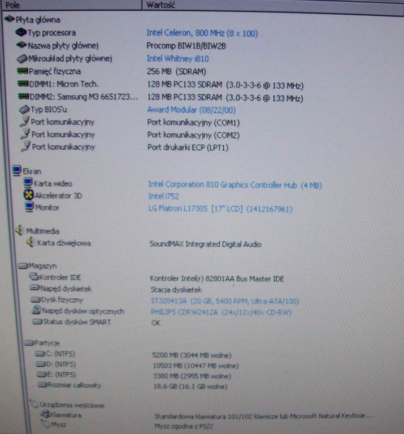404x434 pixels.
Task: Click the Akcelerator 3D icon
Action: (28, 195)
